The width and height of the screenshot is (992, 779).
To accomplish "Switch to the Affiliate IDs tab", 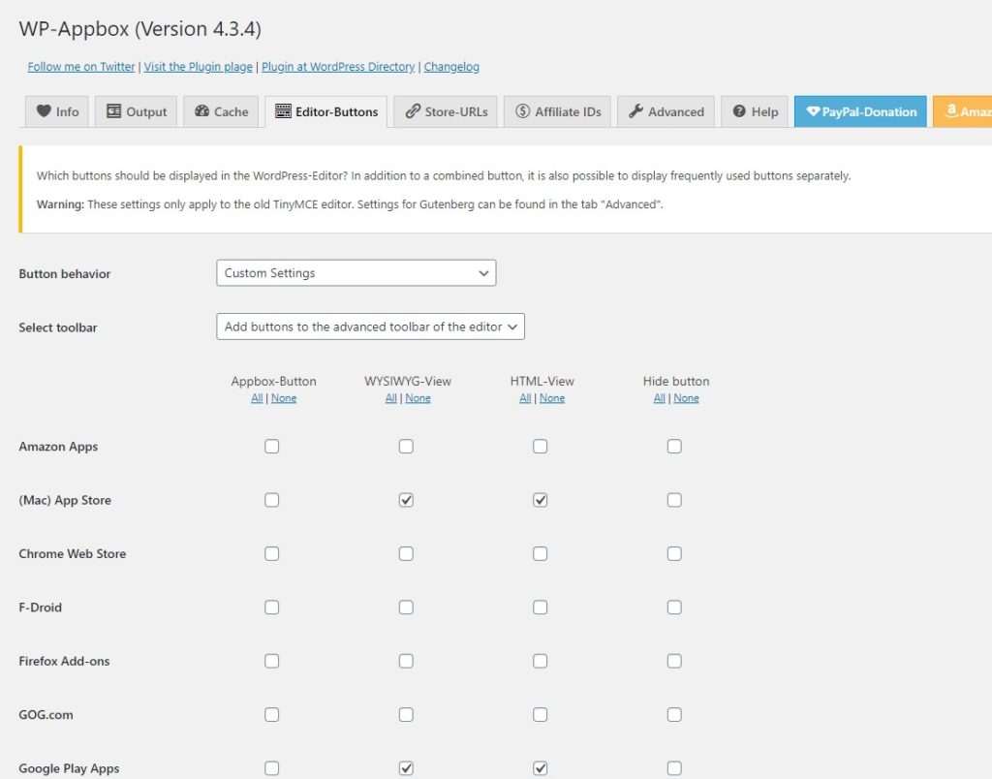I will coord(557,111).
